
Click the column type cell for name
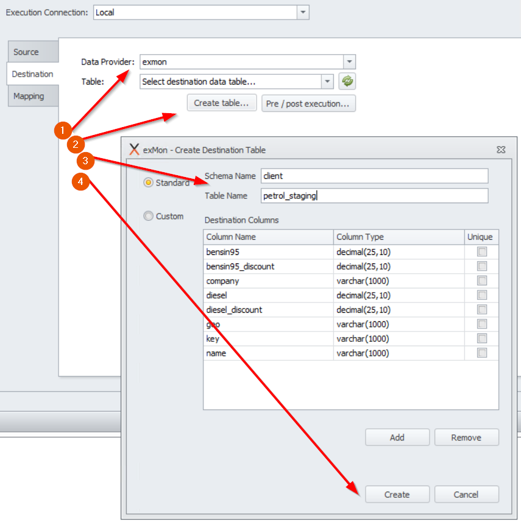pos(399,353)
